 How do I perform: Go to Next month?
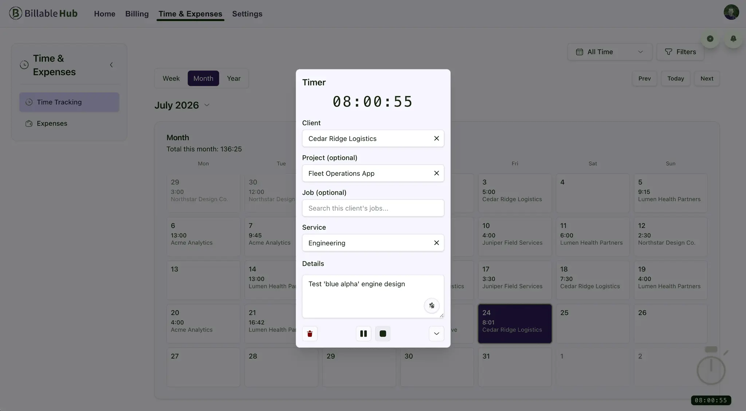click(x=707, y=78)
